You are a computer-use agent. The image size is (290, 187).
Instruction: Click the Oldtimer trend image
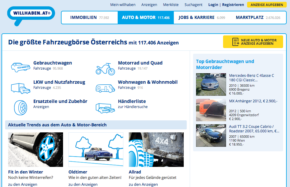click(96, 150)
